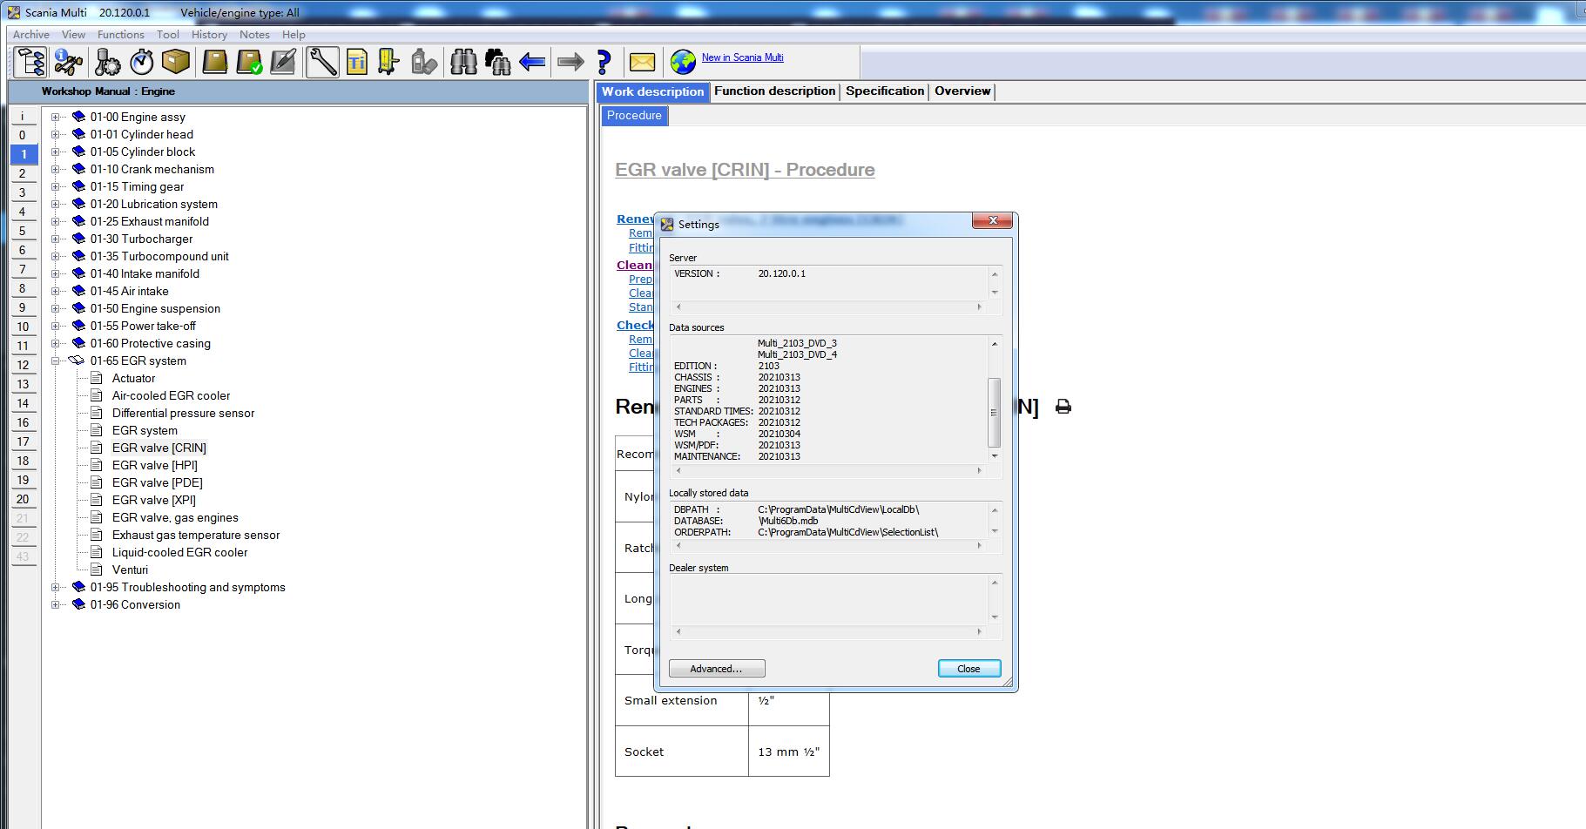The width and height of the screenshot is (1586, 829).
Task: Switch to the Specification tab
Action: pos(885,91)
